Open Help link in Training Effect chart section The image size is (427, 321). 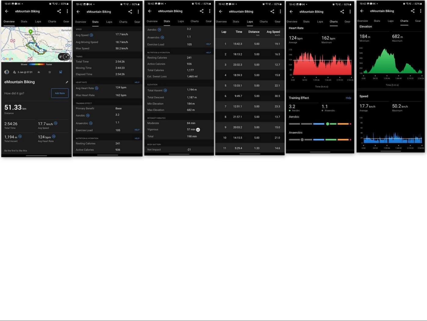(x=348, y=98)
